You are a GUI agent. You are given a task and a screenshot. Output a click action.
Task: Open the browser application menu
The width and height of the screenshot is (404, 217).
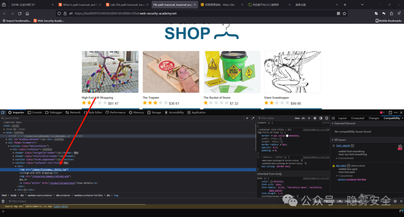(x=399, y=13)
